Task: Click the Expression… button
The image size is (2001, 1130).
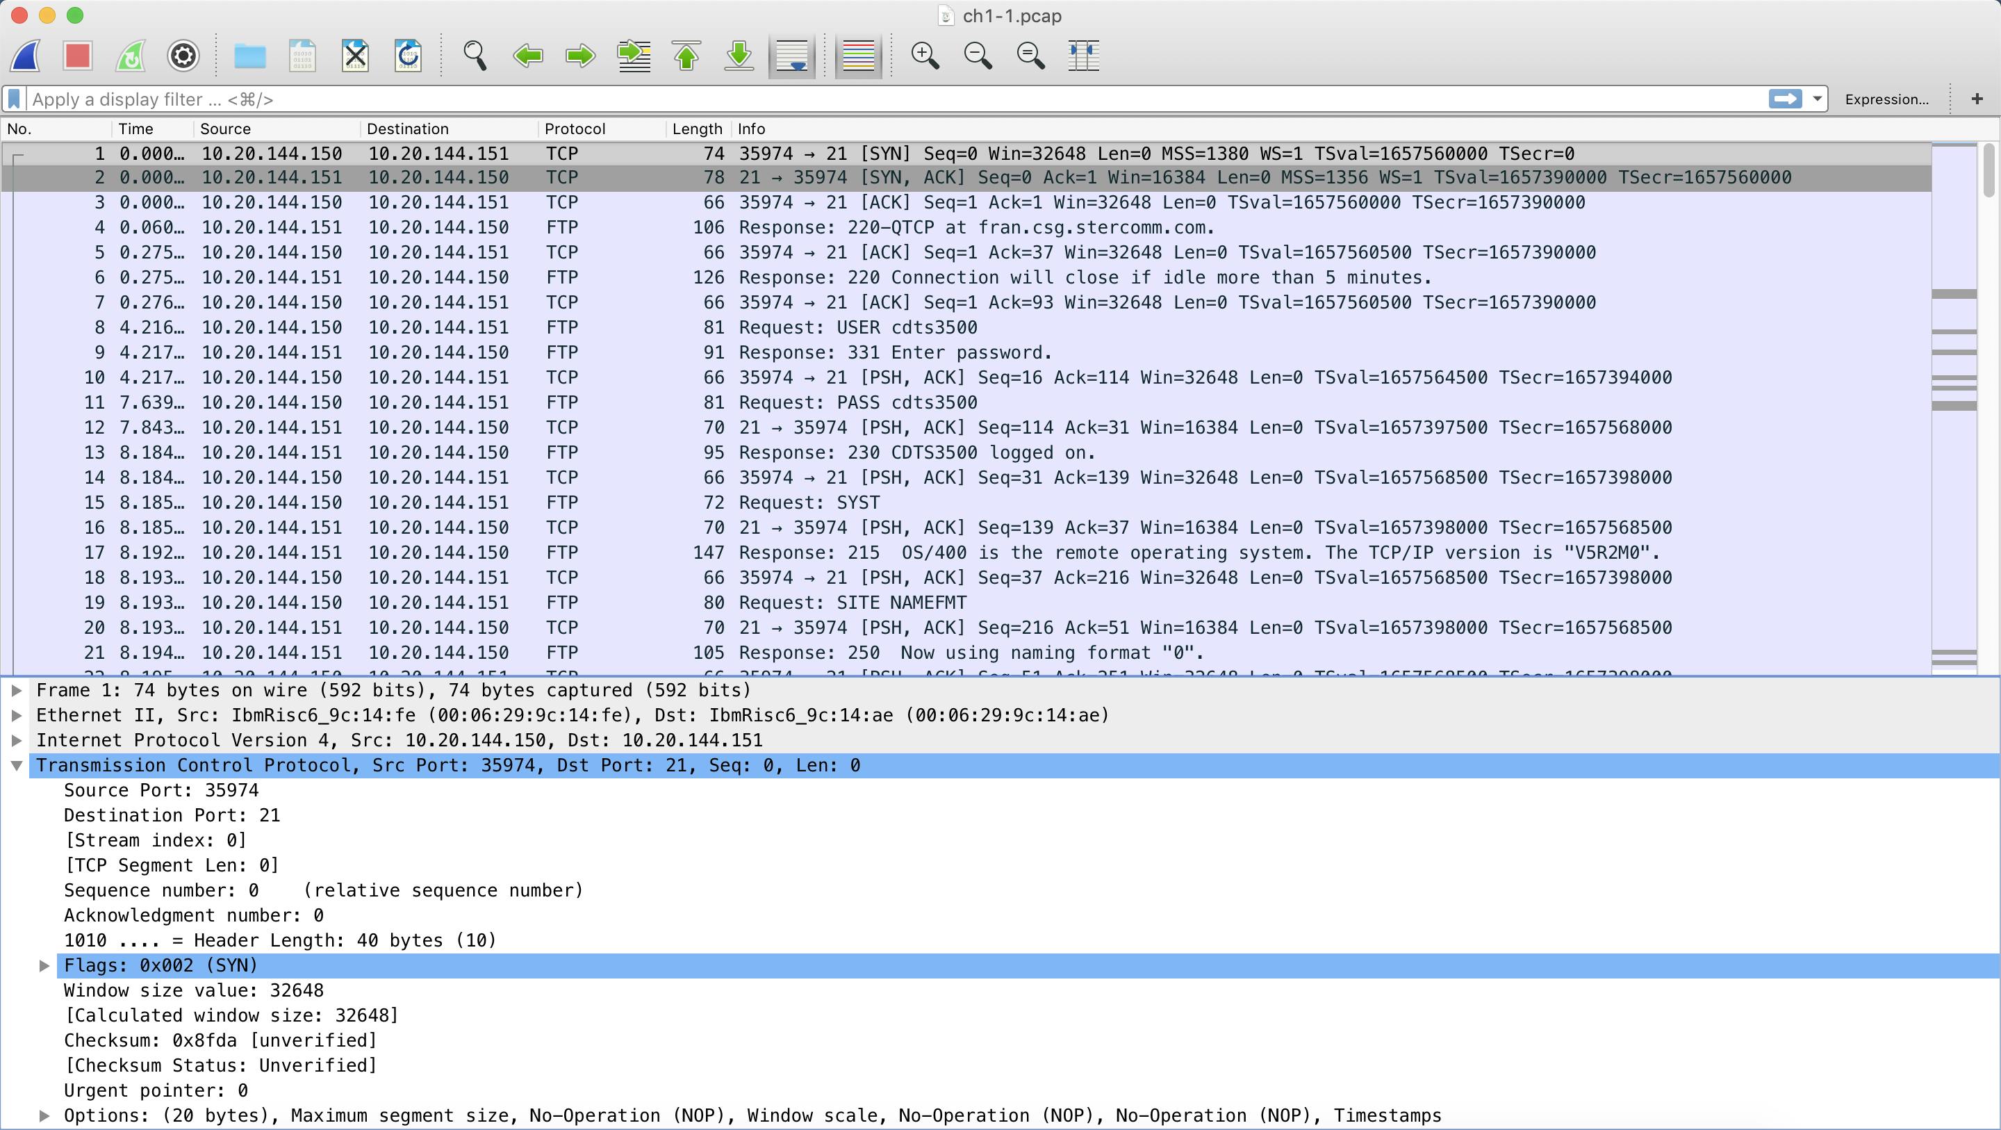Action: pos(1886,99)
